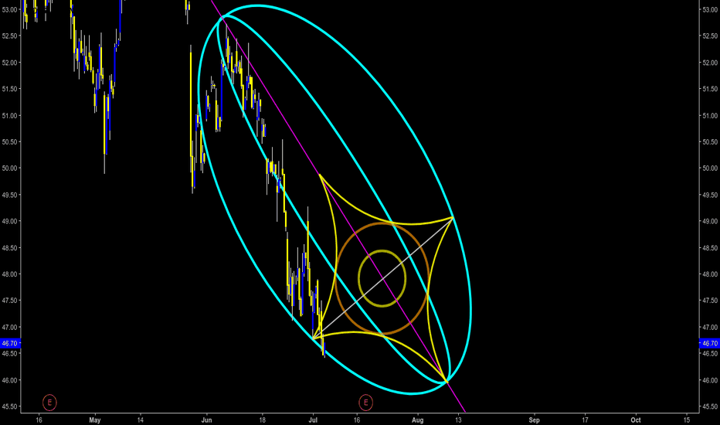Click the Jul label on the date axis
The image size is (720, 425).
click(x=313, y=420)
